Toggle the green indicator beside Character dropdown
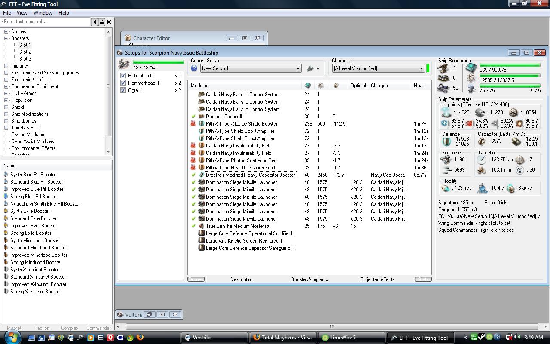The height and width of the screenshot is (344, 550). (x=428, y=68)
